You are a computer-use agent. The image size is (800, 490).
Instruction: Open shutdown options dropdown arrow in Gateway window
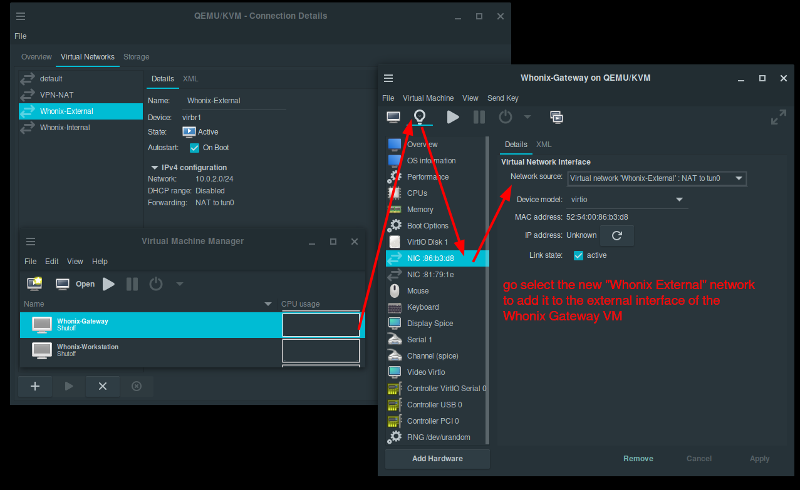click(x=527, y=117)
